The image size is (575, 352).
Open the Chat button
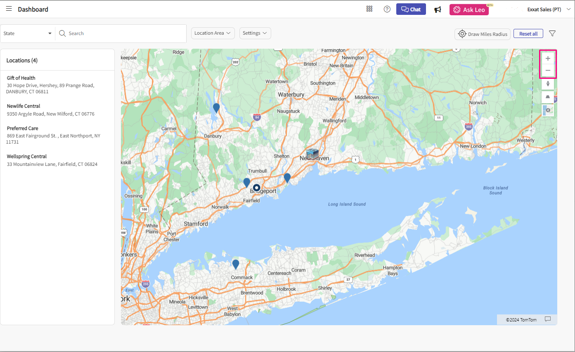coord(411,9)
